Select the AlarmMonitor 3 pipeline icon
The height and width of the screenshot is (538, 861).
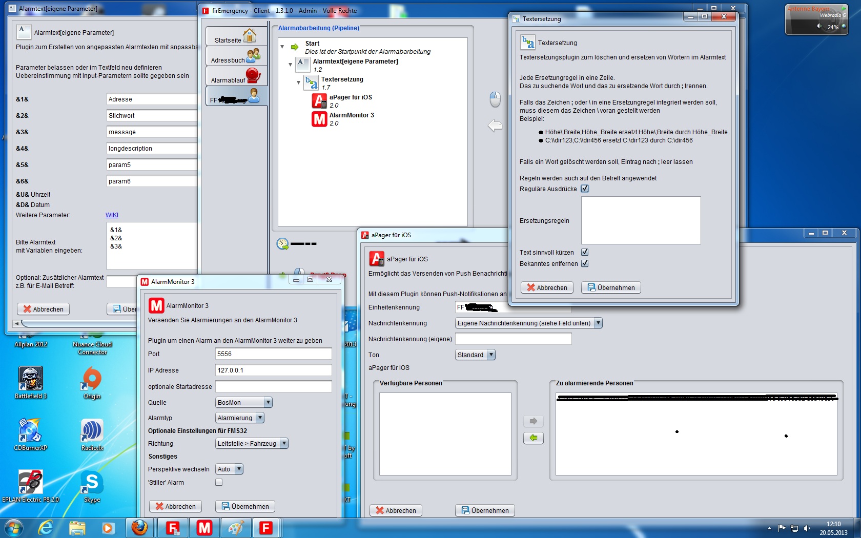click(x=319, y=119)
